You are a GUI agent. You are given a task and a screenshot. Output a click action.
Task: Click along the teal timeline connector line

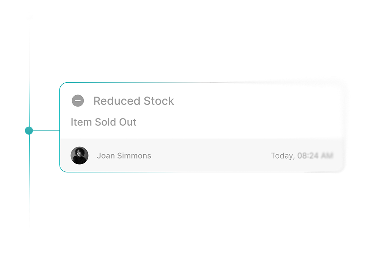(47, 130)
